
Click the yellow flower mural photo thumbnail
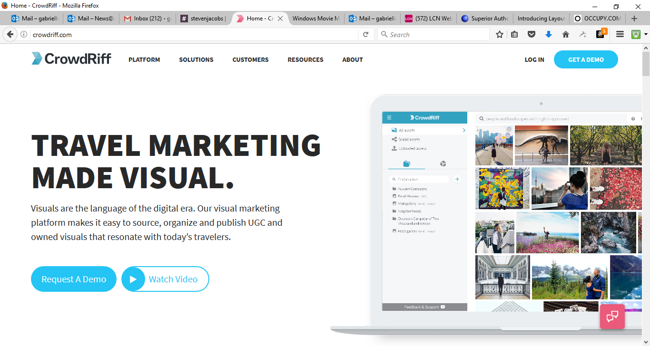click(502, 188)
